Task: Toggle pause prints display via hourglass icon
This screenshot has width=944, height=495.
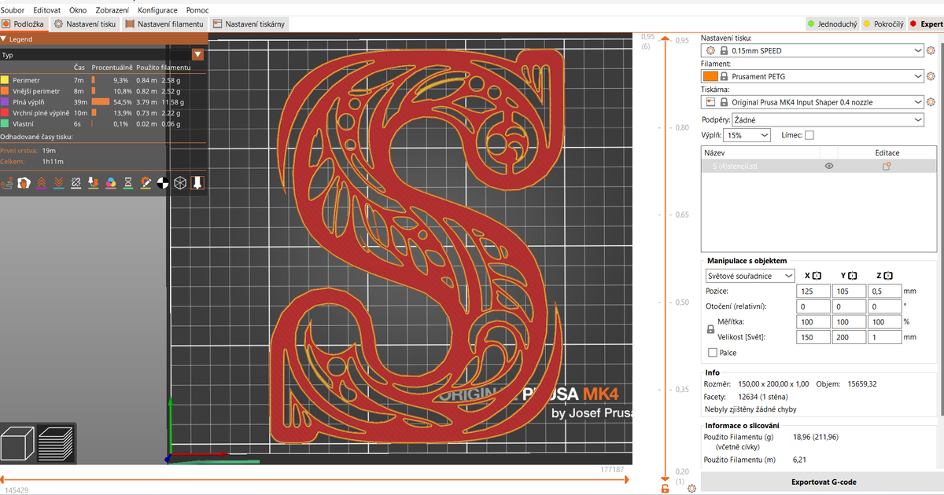Action: [x=128, y=183]
